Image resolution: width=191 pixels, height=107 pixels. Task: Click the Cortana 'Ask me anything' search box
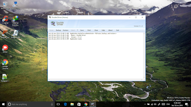(x=31, y=104)
